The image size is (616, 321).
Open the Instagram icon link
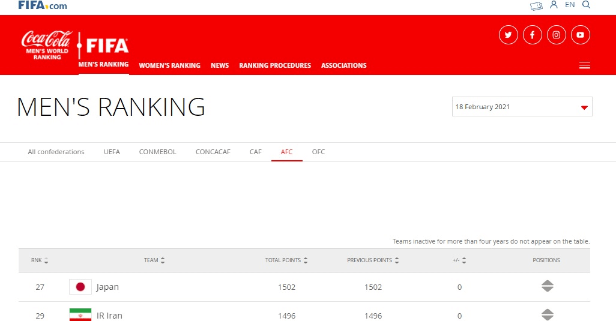[556, 35]
